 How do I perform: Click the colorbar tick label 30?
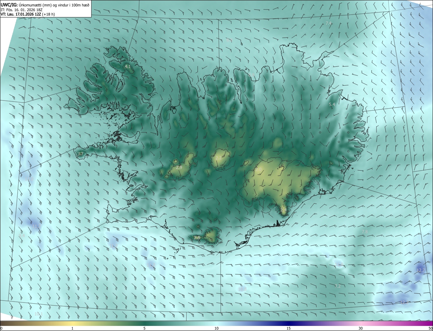click(361, 328)
